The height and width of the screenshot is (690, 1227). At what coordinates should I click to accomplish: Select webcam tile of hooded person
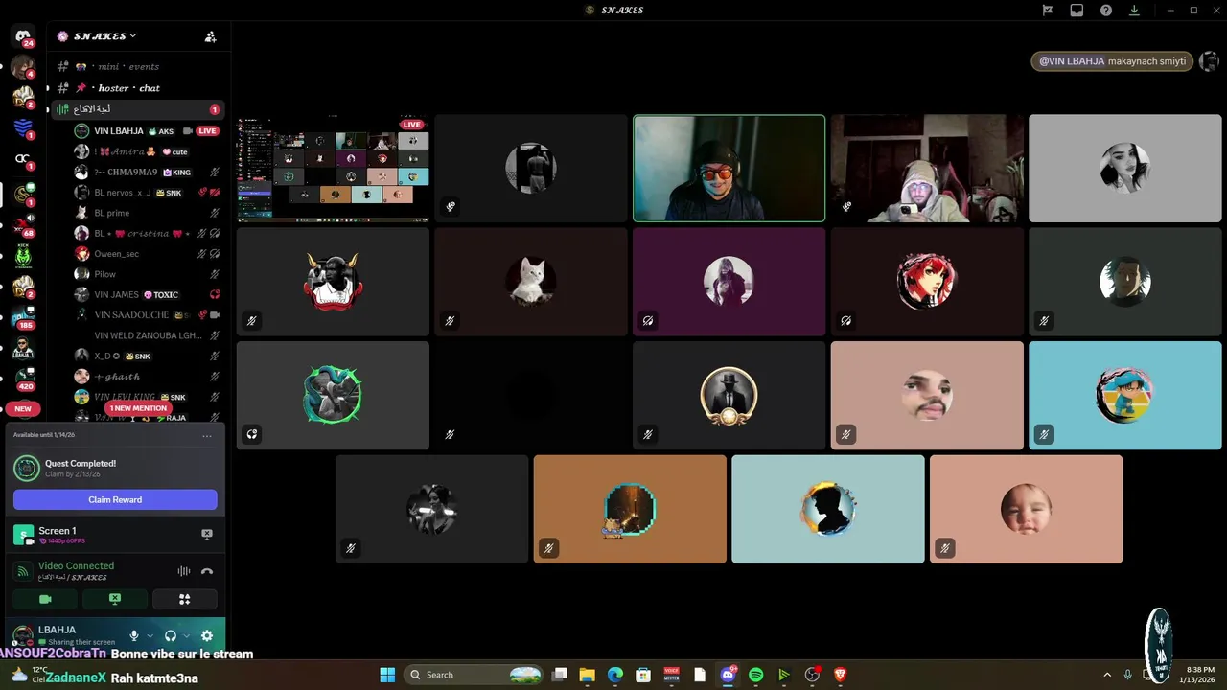click(x=927, y=169)
